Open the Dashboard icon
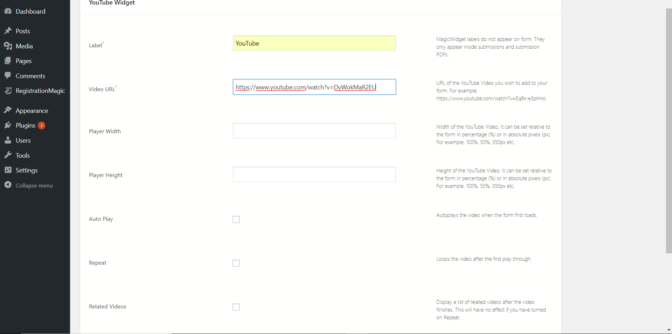This screenshot has width=672, height=334. [x=8, y=11]
